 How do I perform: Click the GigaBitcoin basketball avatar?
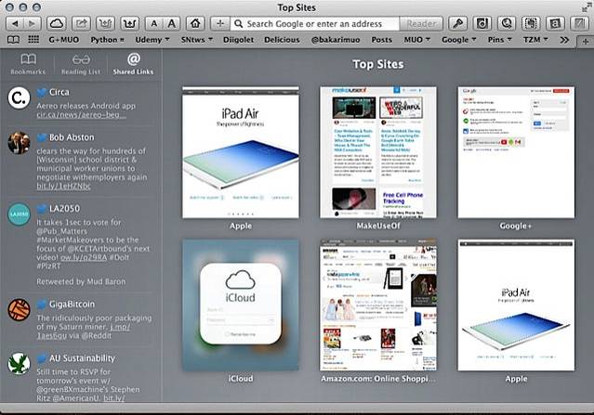(19, 310)
